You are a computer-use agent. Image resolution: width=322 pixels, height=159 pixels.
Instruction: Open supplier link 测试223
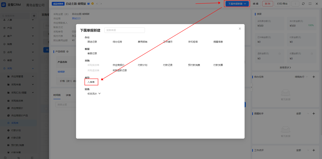click(76, 18)
